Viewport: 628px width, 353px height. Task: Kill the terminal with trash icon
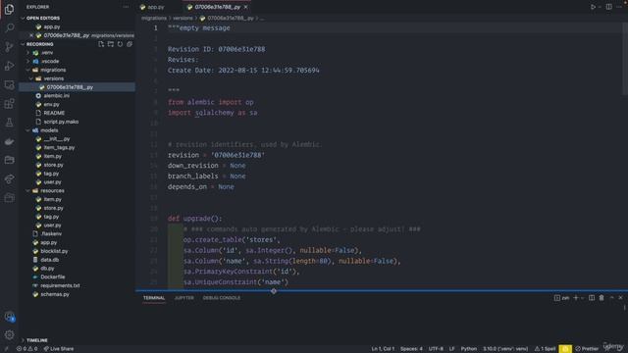[x=602, y=298]
